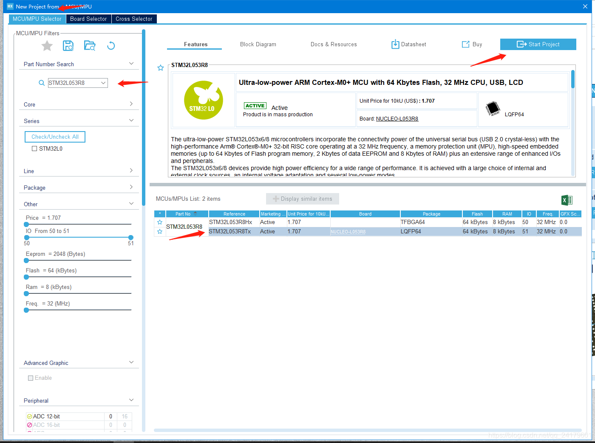Click the IO slider maximum handle at 51
Screen dimensions: 595x443
(130, 237)
